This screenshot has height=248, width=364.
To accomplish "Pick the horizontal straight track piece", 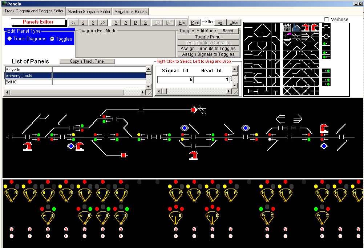I will pyautogui.click(x=249, y=28).
